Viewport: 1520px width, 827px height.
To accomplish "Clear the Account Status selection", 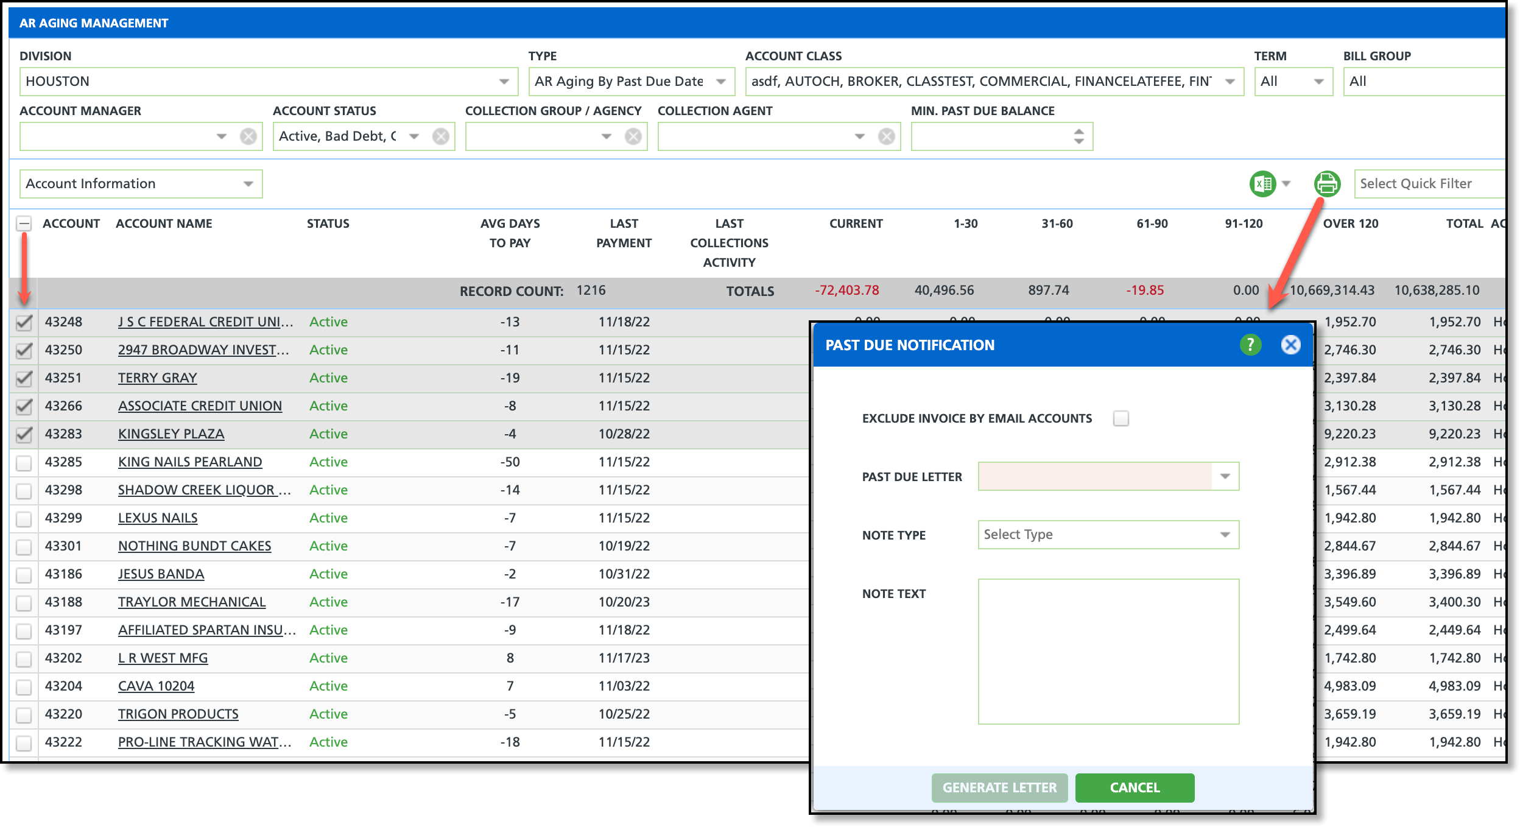I will 441,136.
